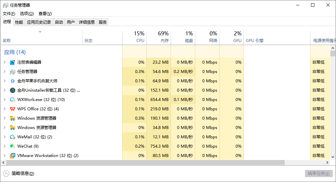Click the Task Manager title bar icon

coord(5,5)
